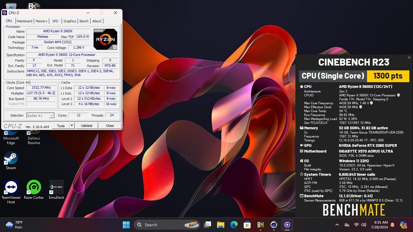The height and width of the screenshot is (232, 413).
Task: Open the Windows Start menu
Action: (126, 225)
